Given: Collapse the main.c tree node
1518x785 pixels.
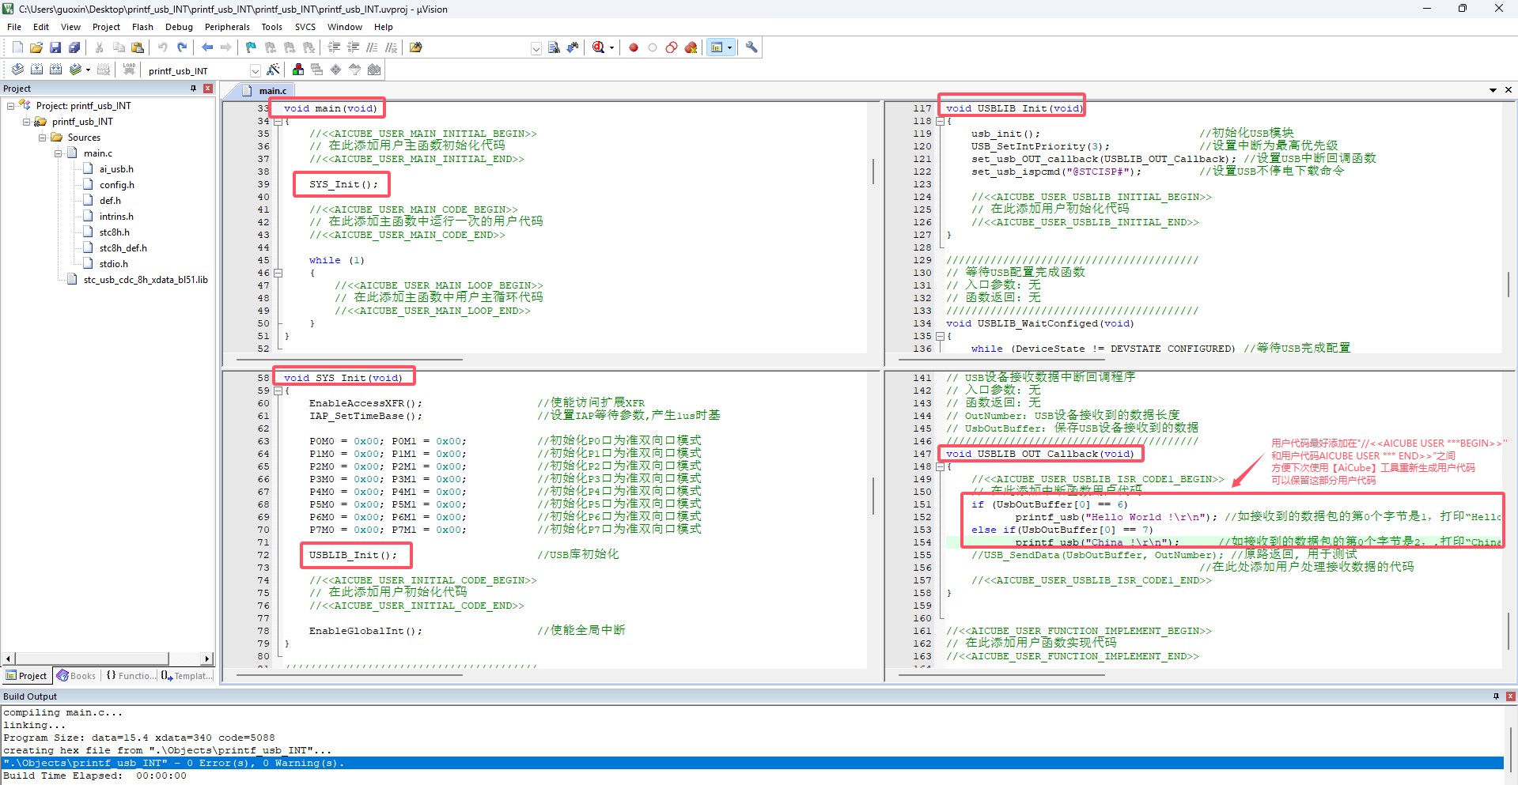Looking at the screenshot, I should click(x=59, y=153).
